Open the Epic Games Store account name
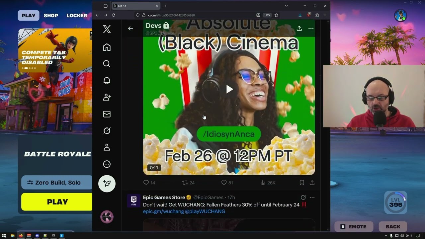425x239 pixels. (x=164, y=198)
